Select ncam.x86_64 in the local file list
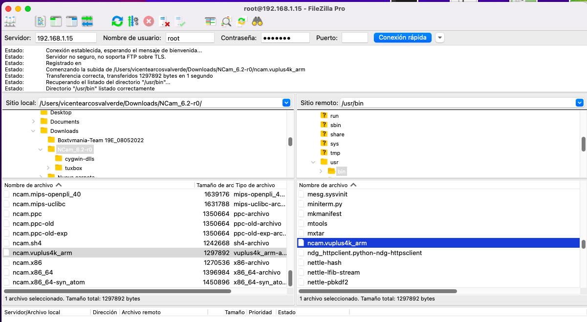The width and height of the screenshot is (587, 322). 33,272
